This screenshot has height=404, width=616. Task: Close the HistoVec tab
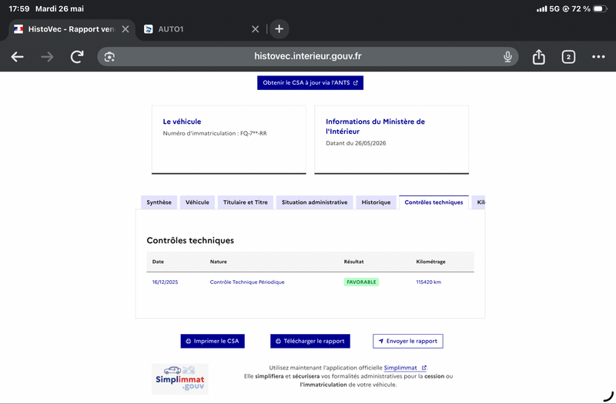tap(126, 29)
